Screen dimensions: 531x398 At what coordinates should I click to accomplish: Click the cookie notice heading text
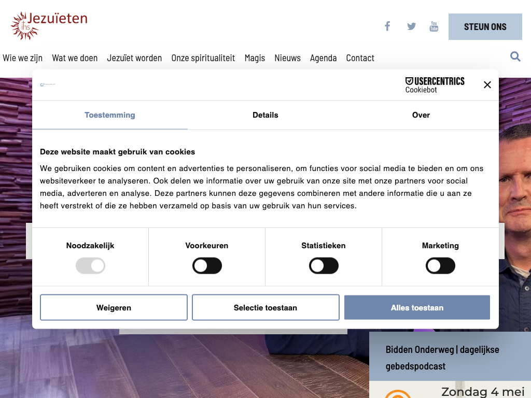pyautogui.click(x=118, y=152)
